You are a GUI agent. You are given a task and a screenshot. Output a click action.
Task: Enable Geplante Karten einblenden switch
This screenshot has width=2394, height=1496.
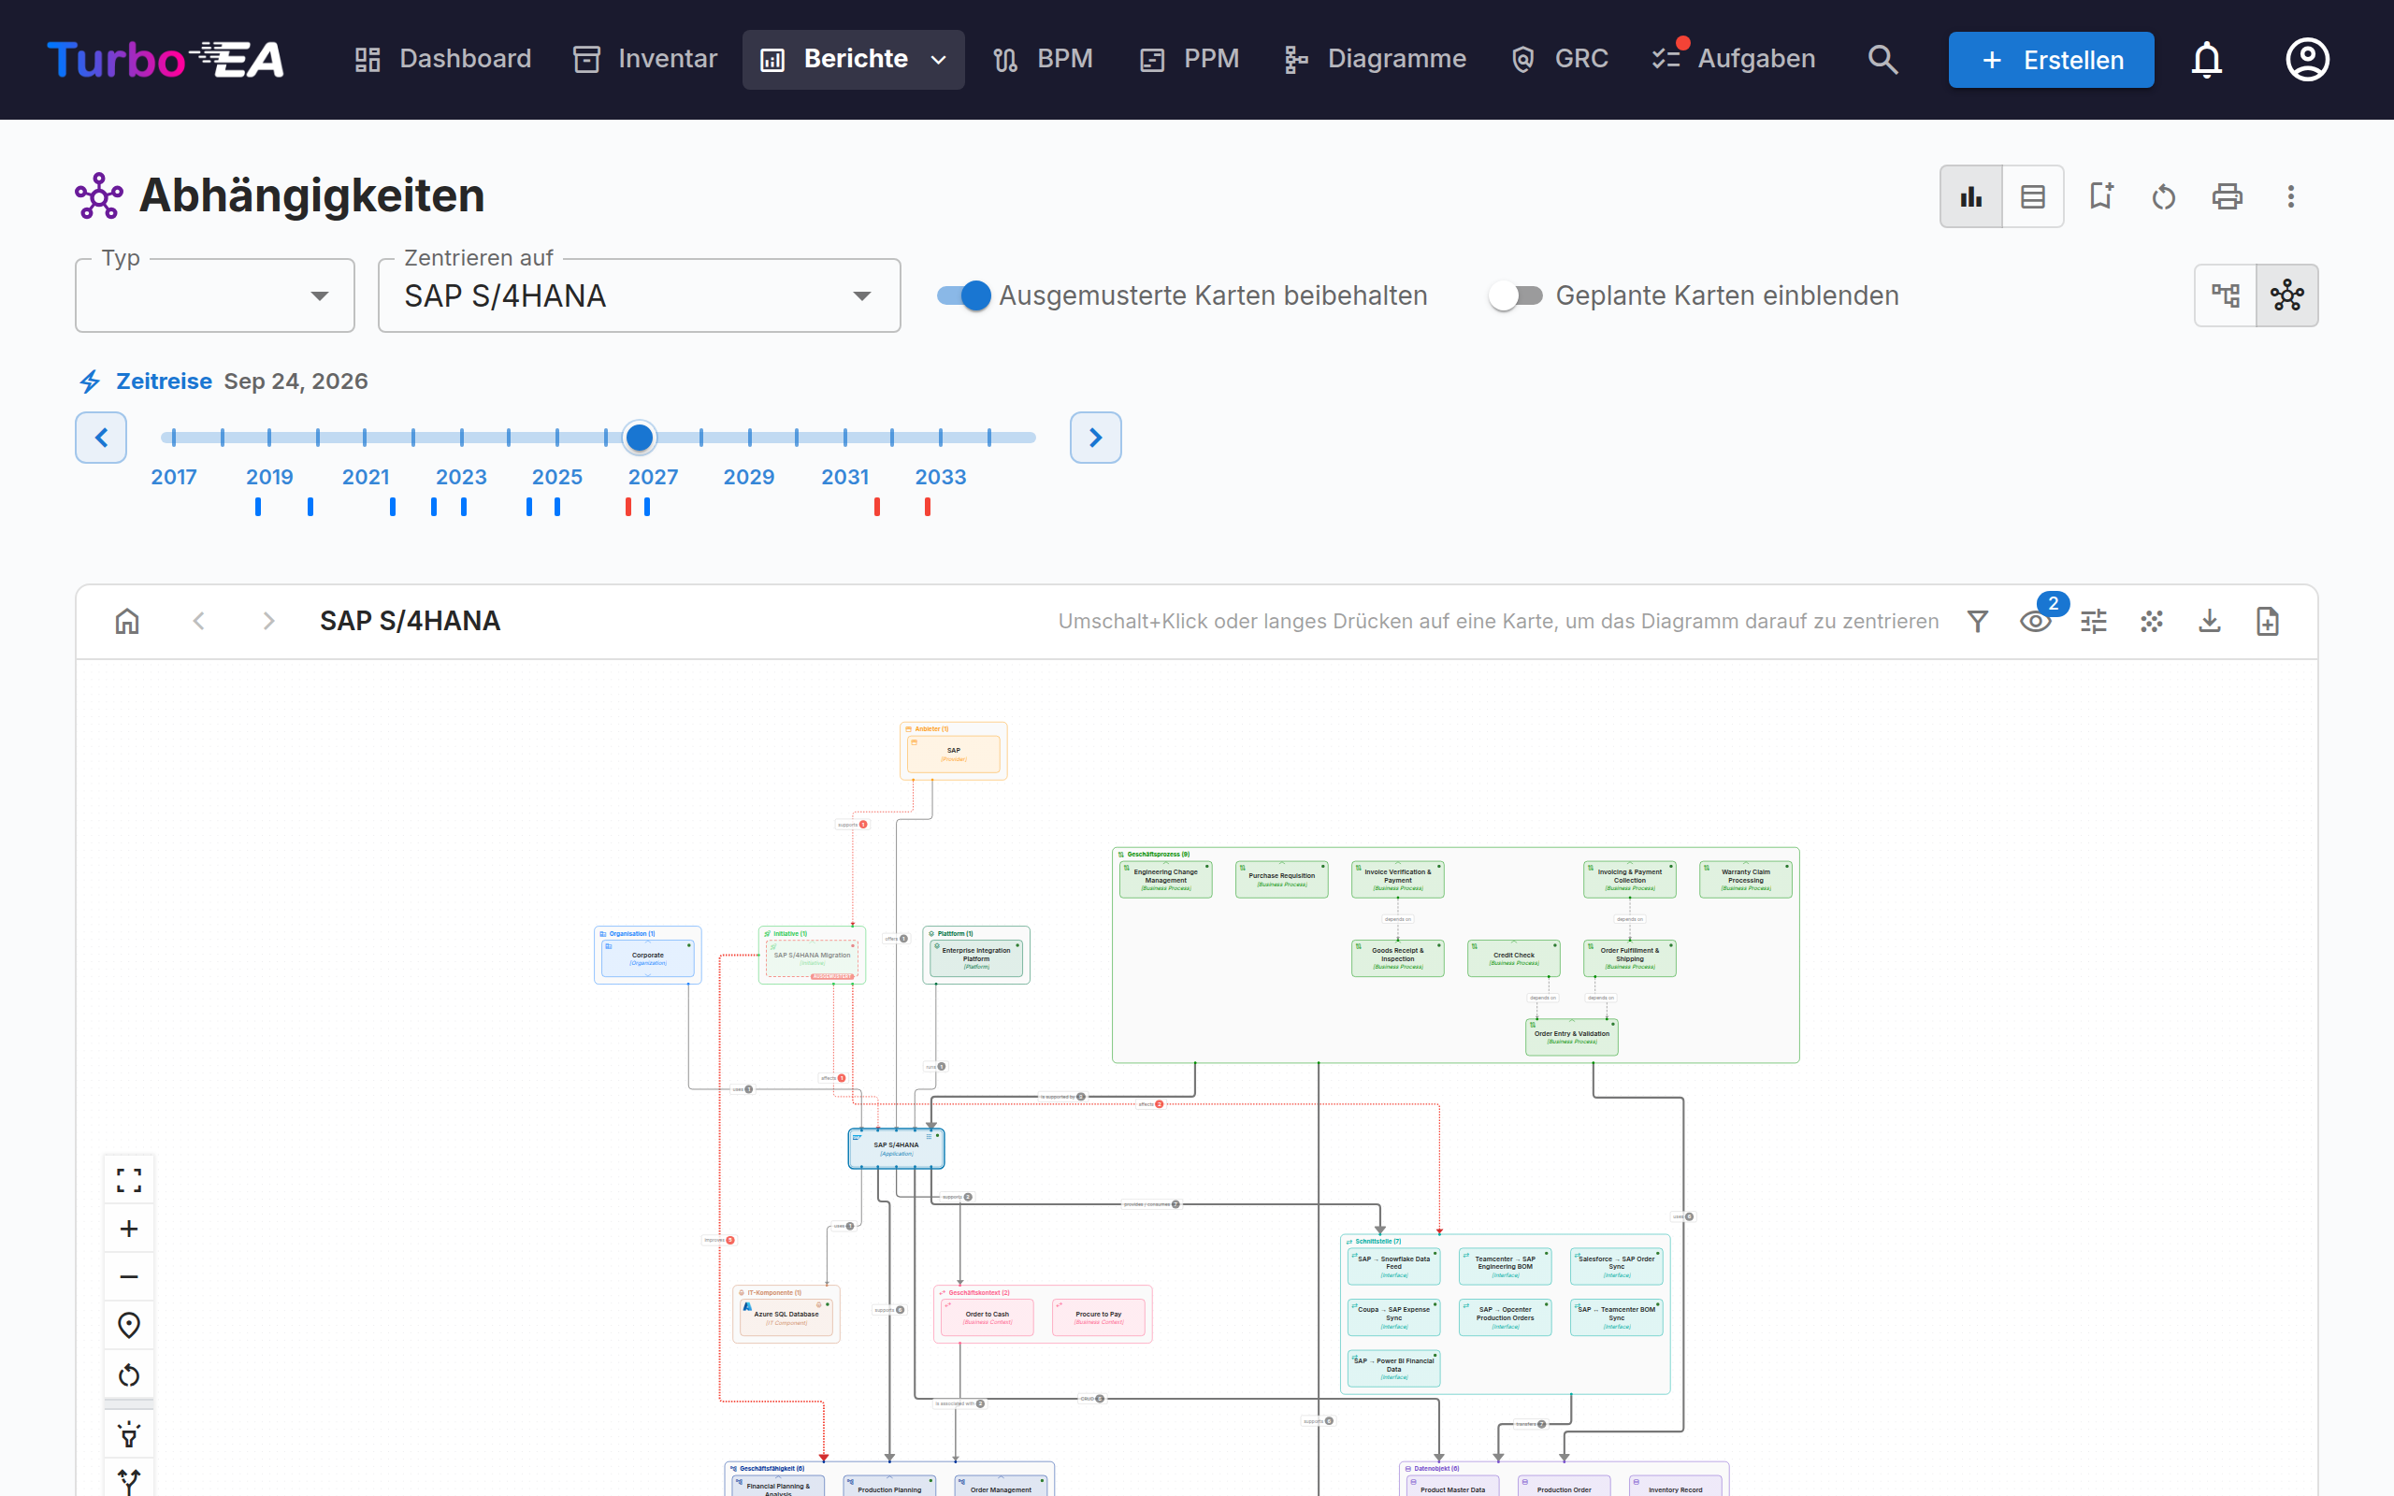(1516, 295)
